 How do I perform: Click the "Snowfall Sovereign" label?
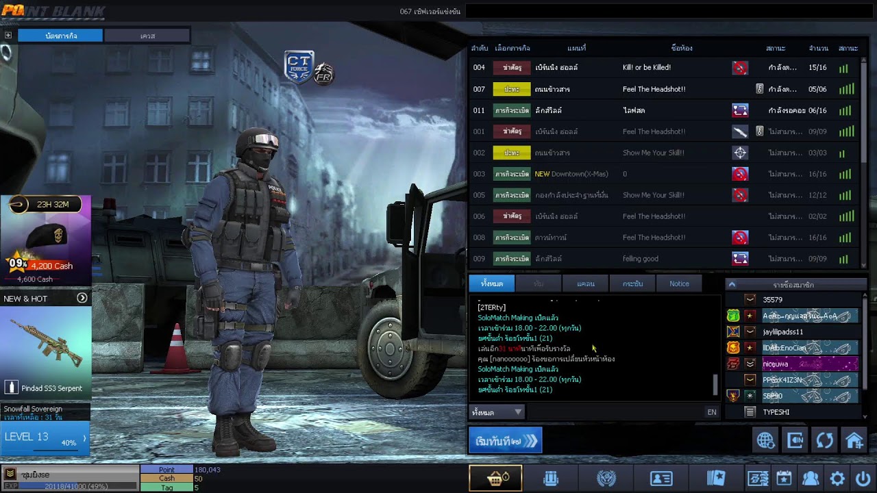(x=33, y=409)
